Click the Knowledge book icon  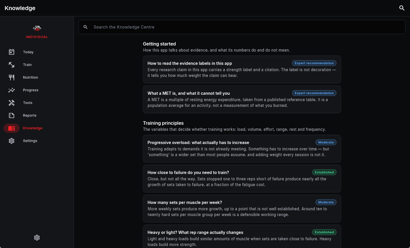tap(12, 128)
